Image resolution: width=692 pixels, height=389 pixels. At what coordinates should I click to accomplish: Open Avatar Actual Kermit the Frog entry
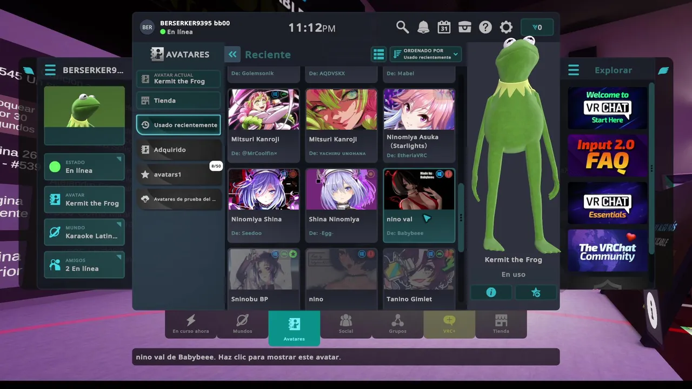click(178, 79)
